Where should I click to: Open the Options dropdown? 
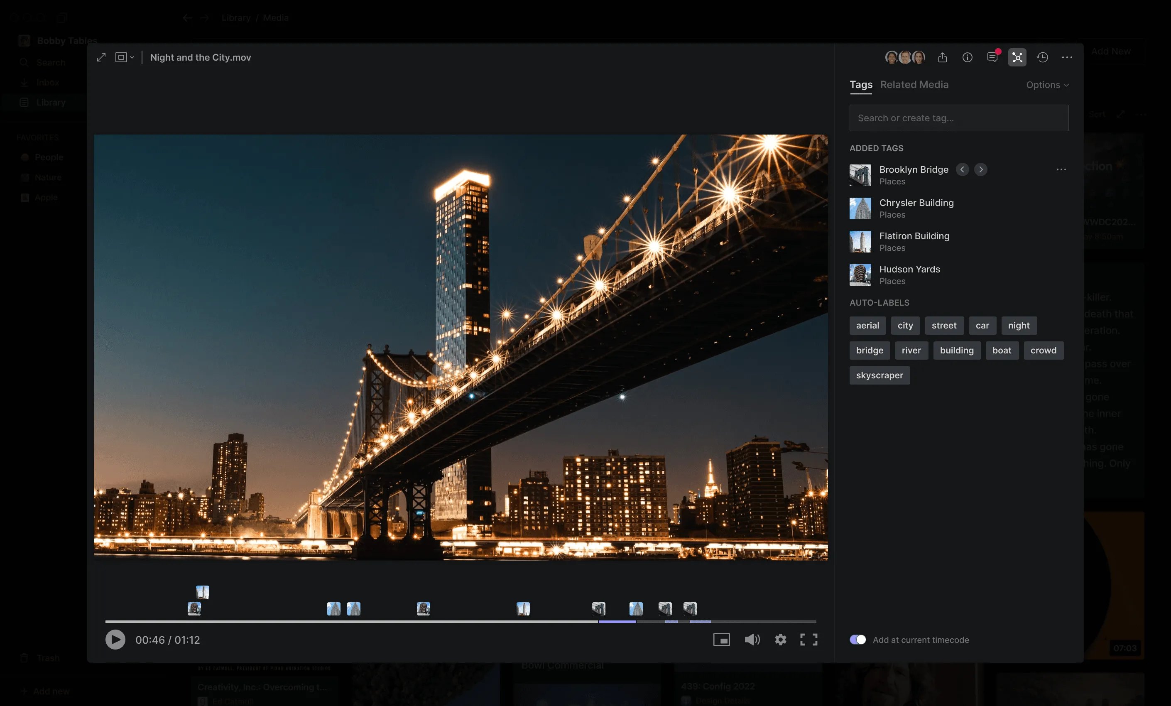1047,85
